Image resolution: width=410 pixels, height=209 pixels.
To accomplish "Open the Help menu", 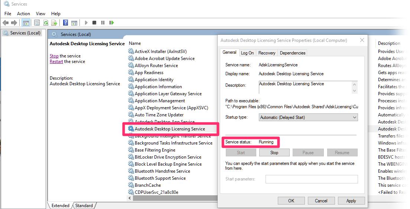I will pos(56,14).
